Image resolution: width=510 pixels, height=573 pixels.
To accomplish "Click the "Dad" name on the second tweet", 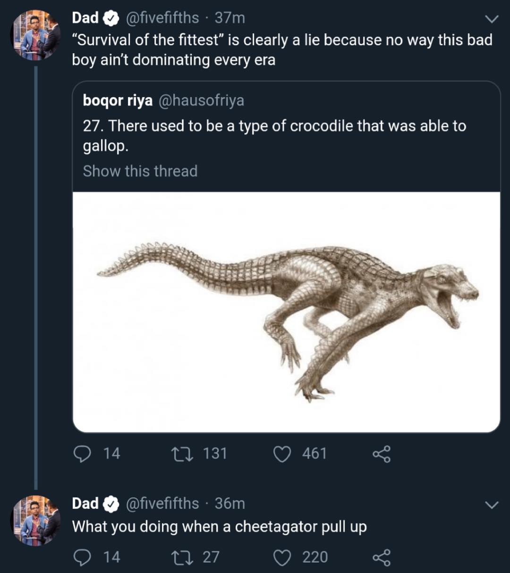I will click(85, 504).
